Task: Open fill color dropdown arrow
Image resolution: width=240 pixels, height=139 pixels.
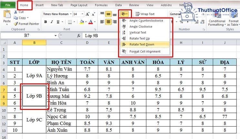Action: [86, 22]
